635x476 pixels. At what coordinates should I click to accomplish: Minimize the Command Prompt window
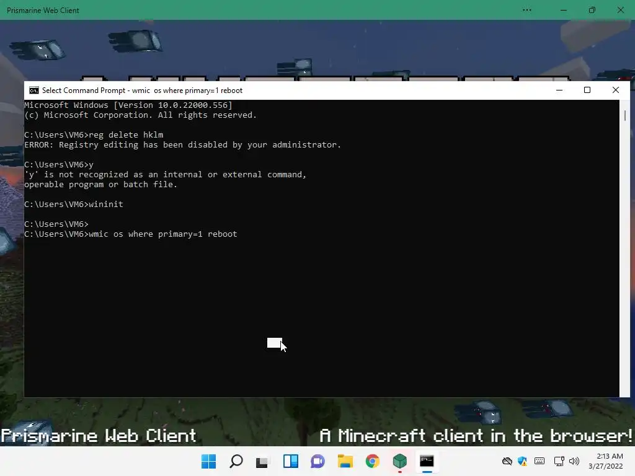559,90
